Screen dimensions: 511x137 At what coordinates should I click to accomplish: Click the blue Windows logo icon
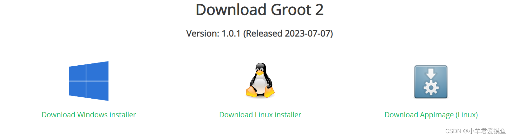88,81
